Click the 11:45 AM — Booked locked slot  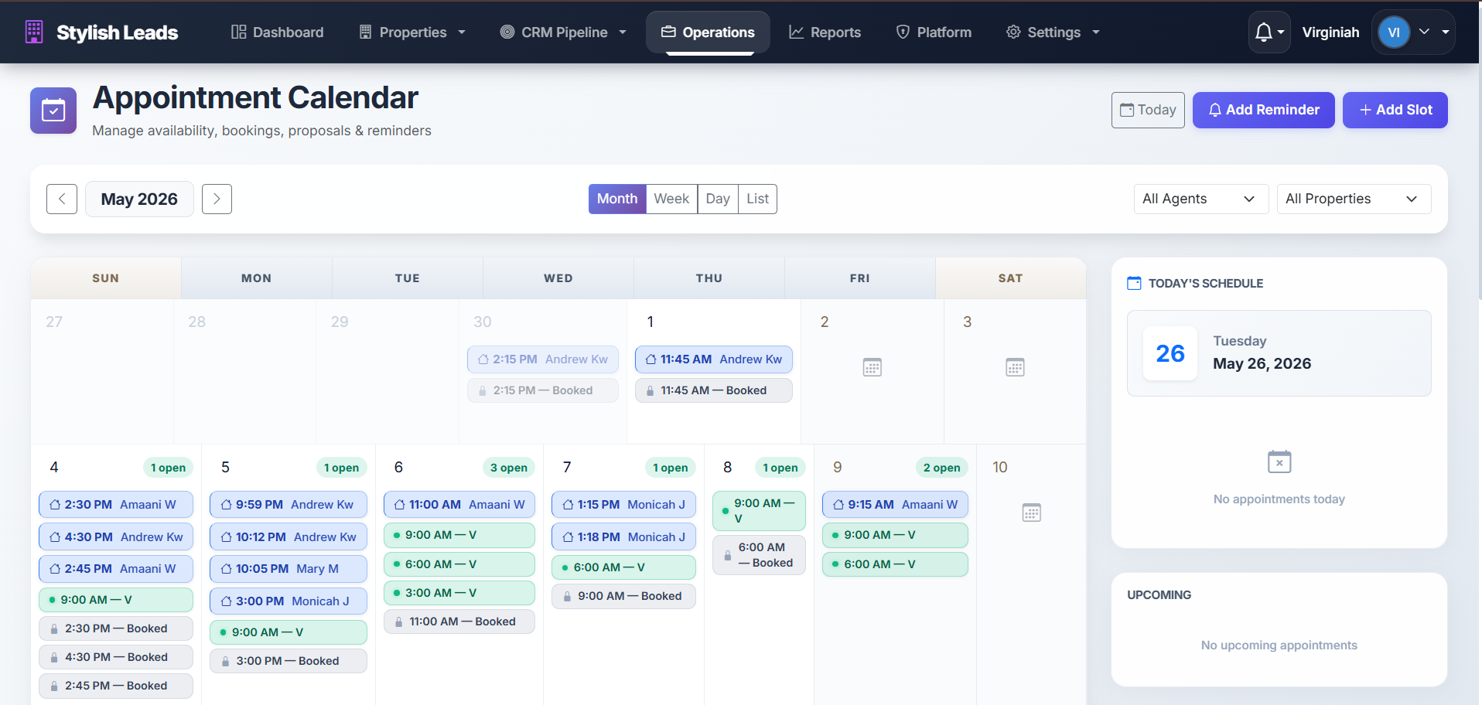pos(714,390)
